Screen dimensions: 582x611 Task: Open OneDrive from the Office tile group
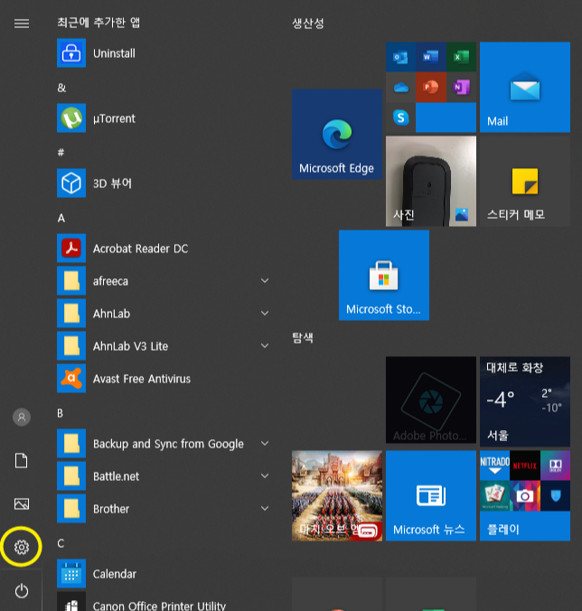[400, 88]
